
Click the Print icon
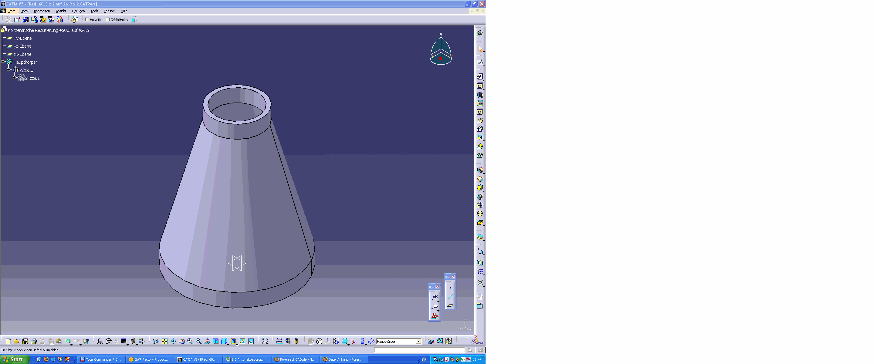coord(34,341)
